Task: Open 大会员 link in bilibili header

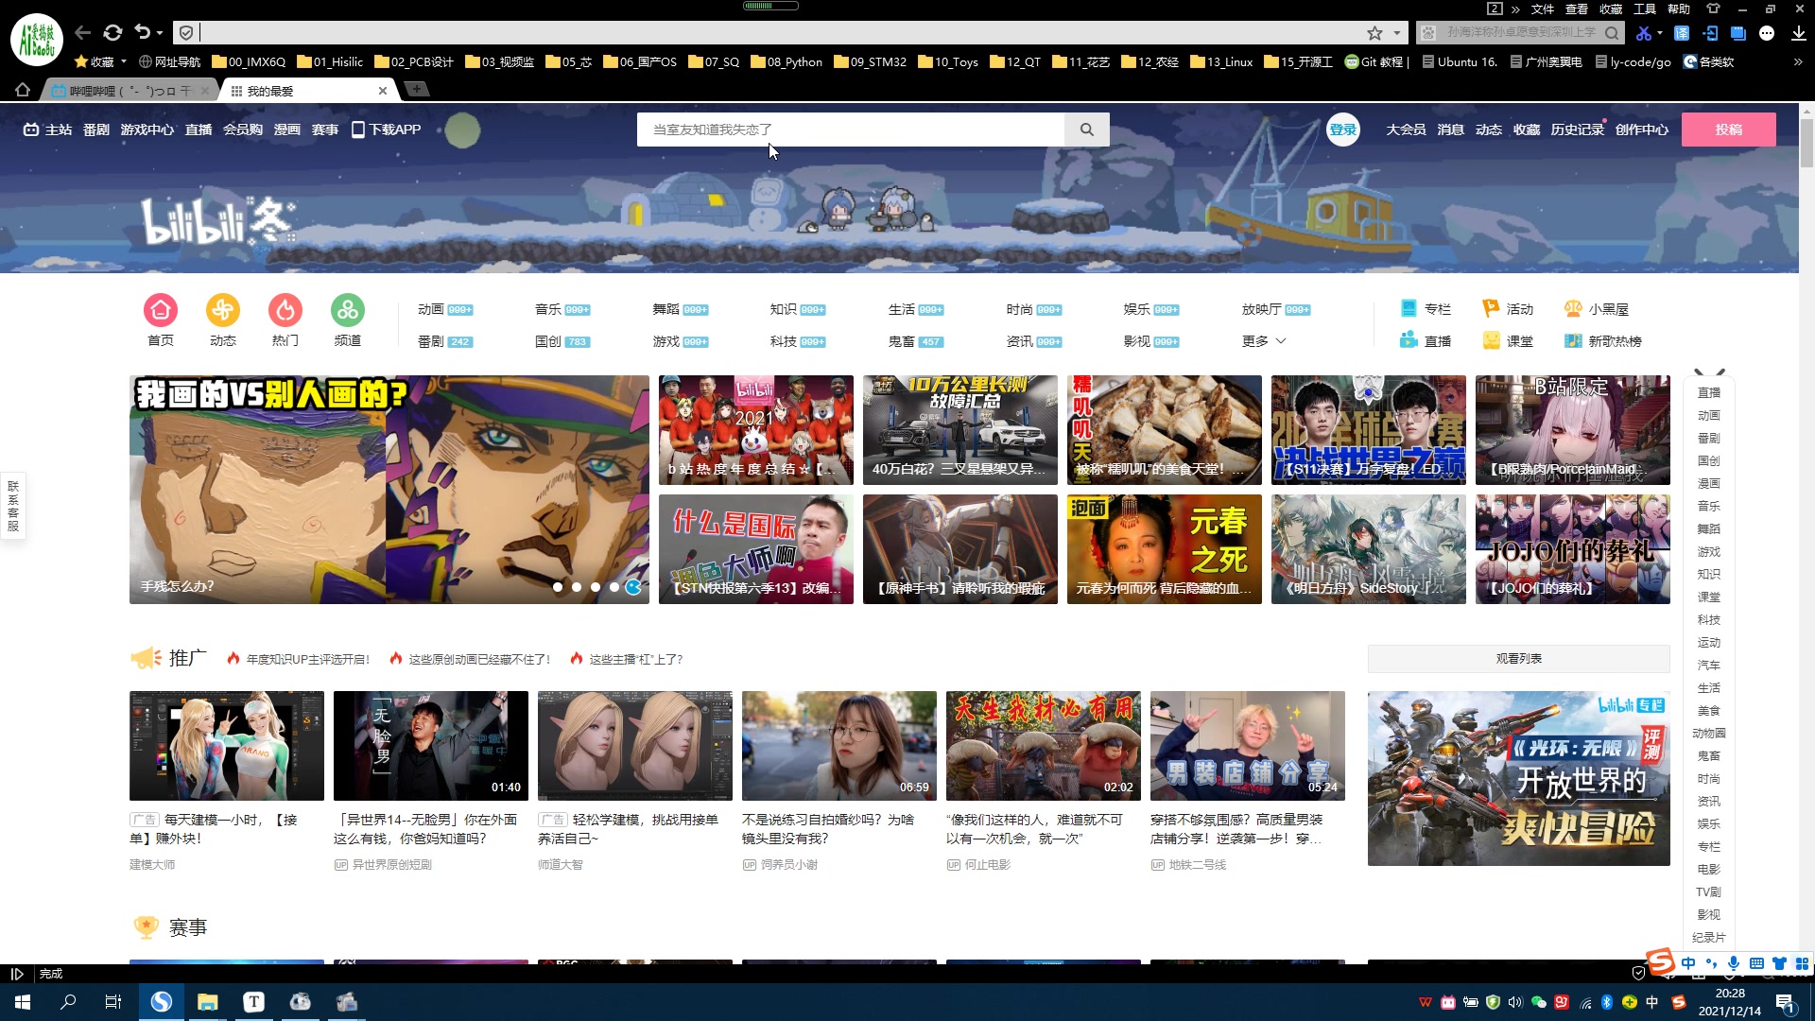Action: pos(1406,130)
